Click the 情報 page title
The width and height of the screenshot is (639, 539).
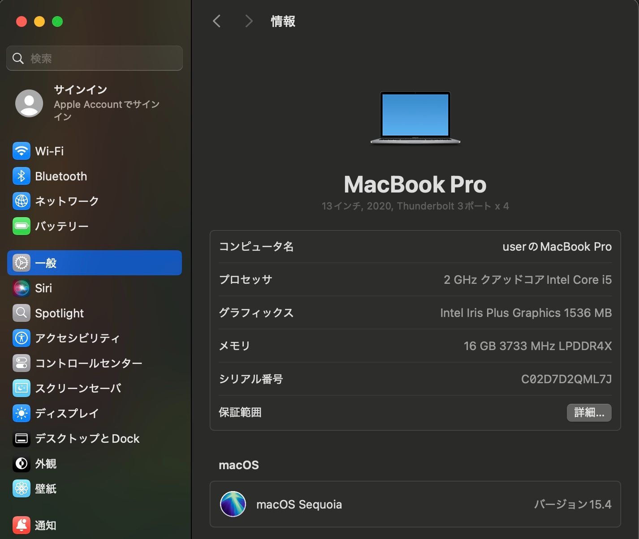click(283, 21)
